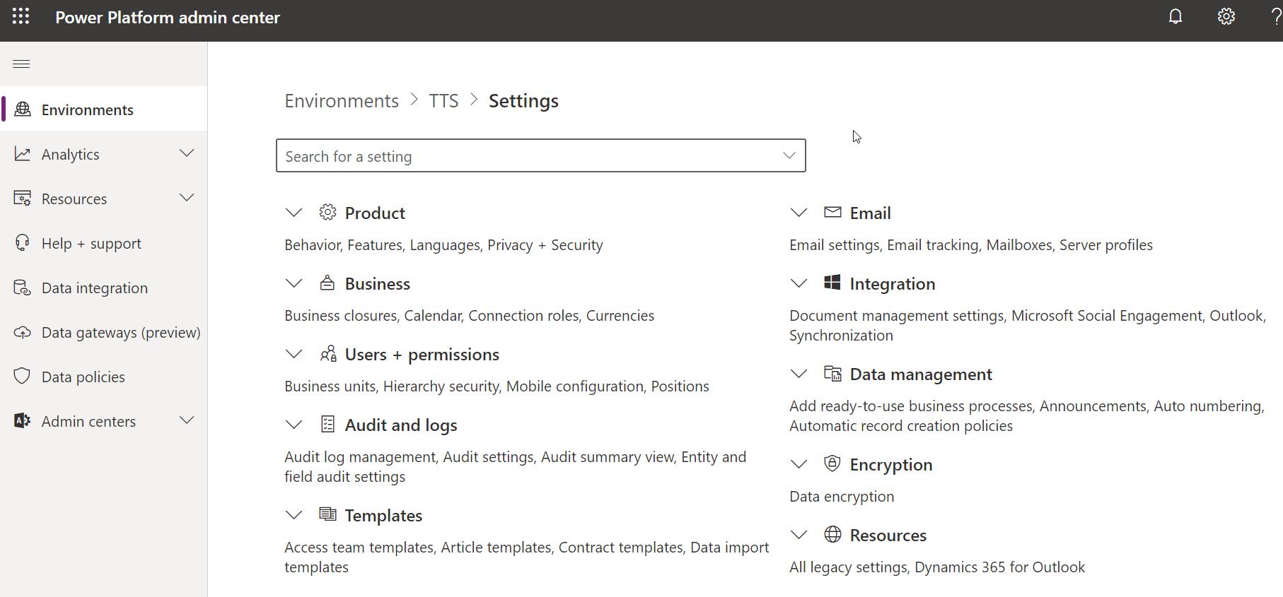Viewport: 1283px width, 597px height.
Task: Click the Product gear icon
Action: pos(327,212)
